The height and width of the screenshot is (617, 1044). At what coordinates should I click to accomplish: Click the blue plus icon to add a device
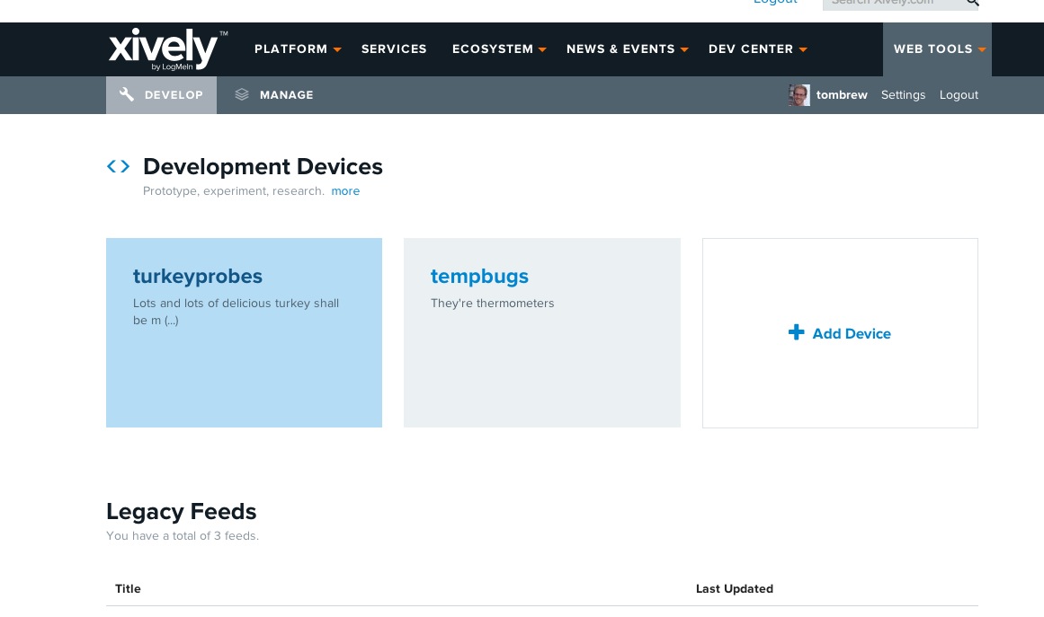pos(797,332)
